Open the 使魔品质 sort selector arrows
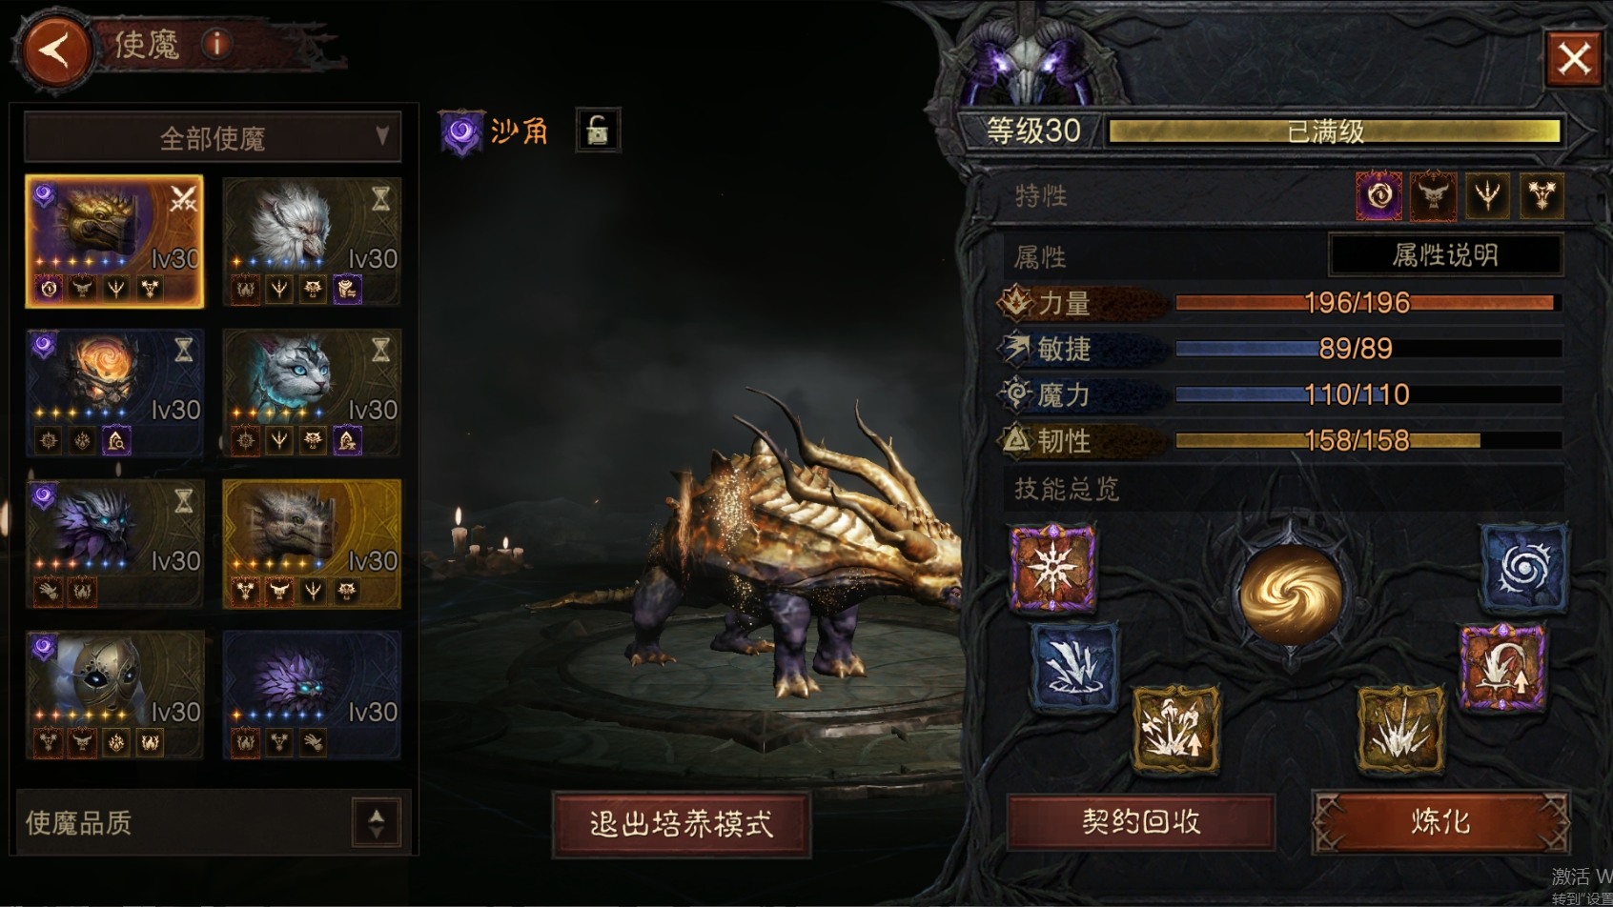Screen dimensions: 1613x907 [x=377, y=821]
